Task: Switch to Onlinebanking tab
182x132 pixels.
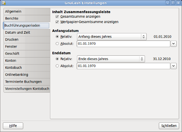Action: (27, 75)
